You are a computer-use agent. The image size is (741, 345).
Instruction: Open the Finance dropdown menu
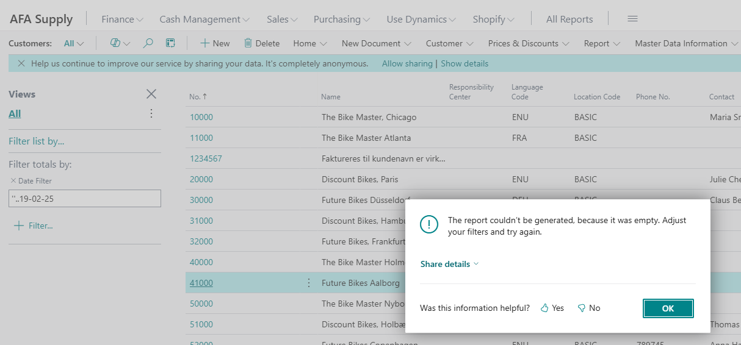tap(122, 20)
